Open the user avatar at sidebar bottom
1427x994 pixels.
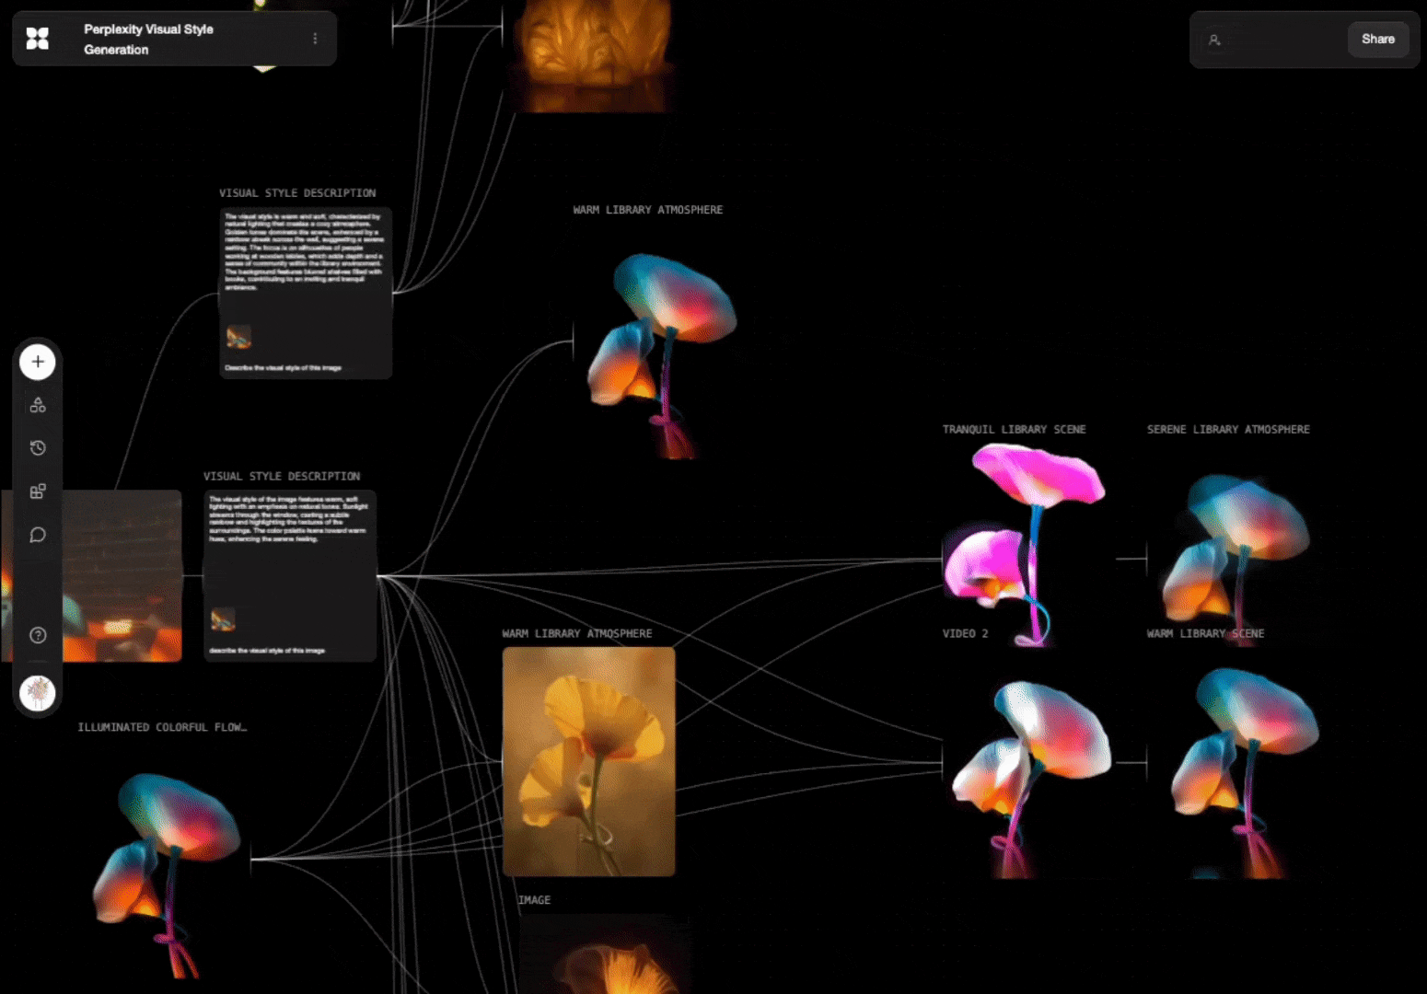click(x=38, y=693)
